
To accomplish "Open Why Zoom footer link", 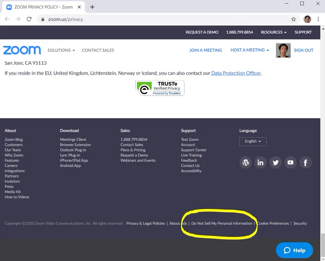I will (14, 155).
